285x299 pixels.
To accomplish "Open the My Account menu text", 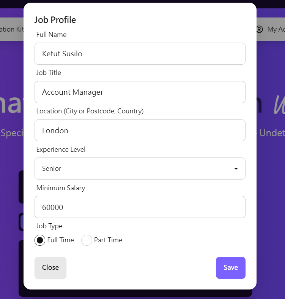I will coord(276,29).
